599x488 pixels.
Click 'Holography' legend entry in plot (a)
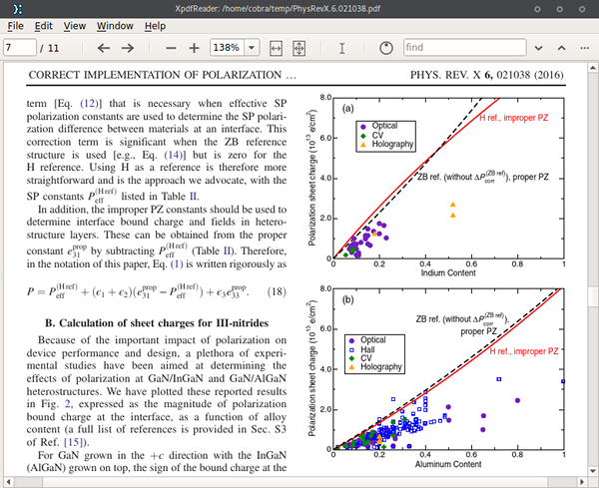pyautogui.click(x=392, y=144)
